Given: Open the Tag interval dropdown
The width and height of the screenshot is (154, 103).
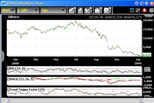Looking at the screenshot, I should (x=53, y=10).
